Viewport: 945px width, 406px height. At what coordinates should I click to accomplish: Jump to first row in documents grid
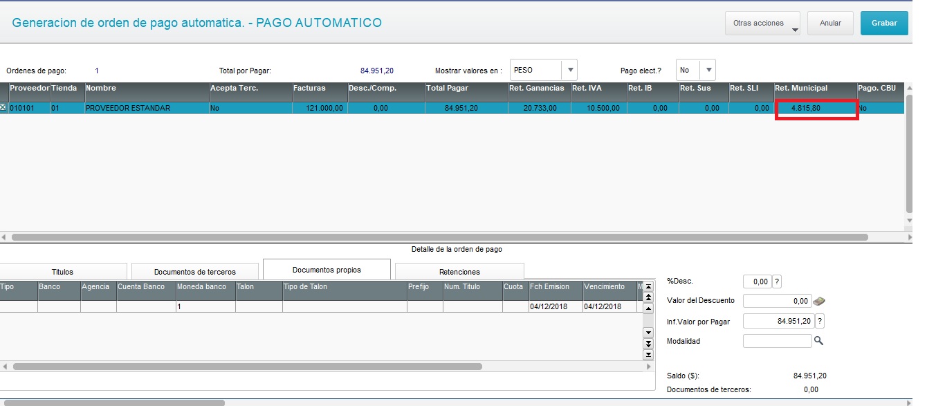click(648, 287)
